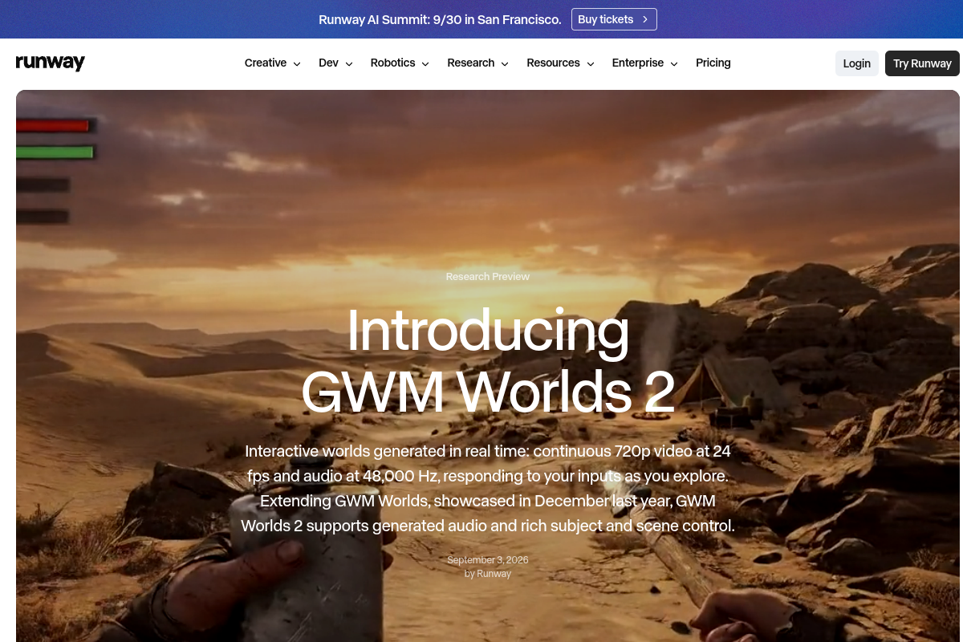Screen dimensions: 963x642
Task: Go to the Pricing page
Action: (713, 63)
